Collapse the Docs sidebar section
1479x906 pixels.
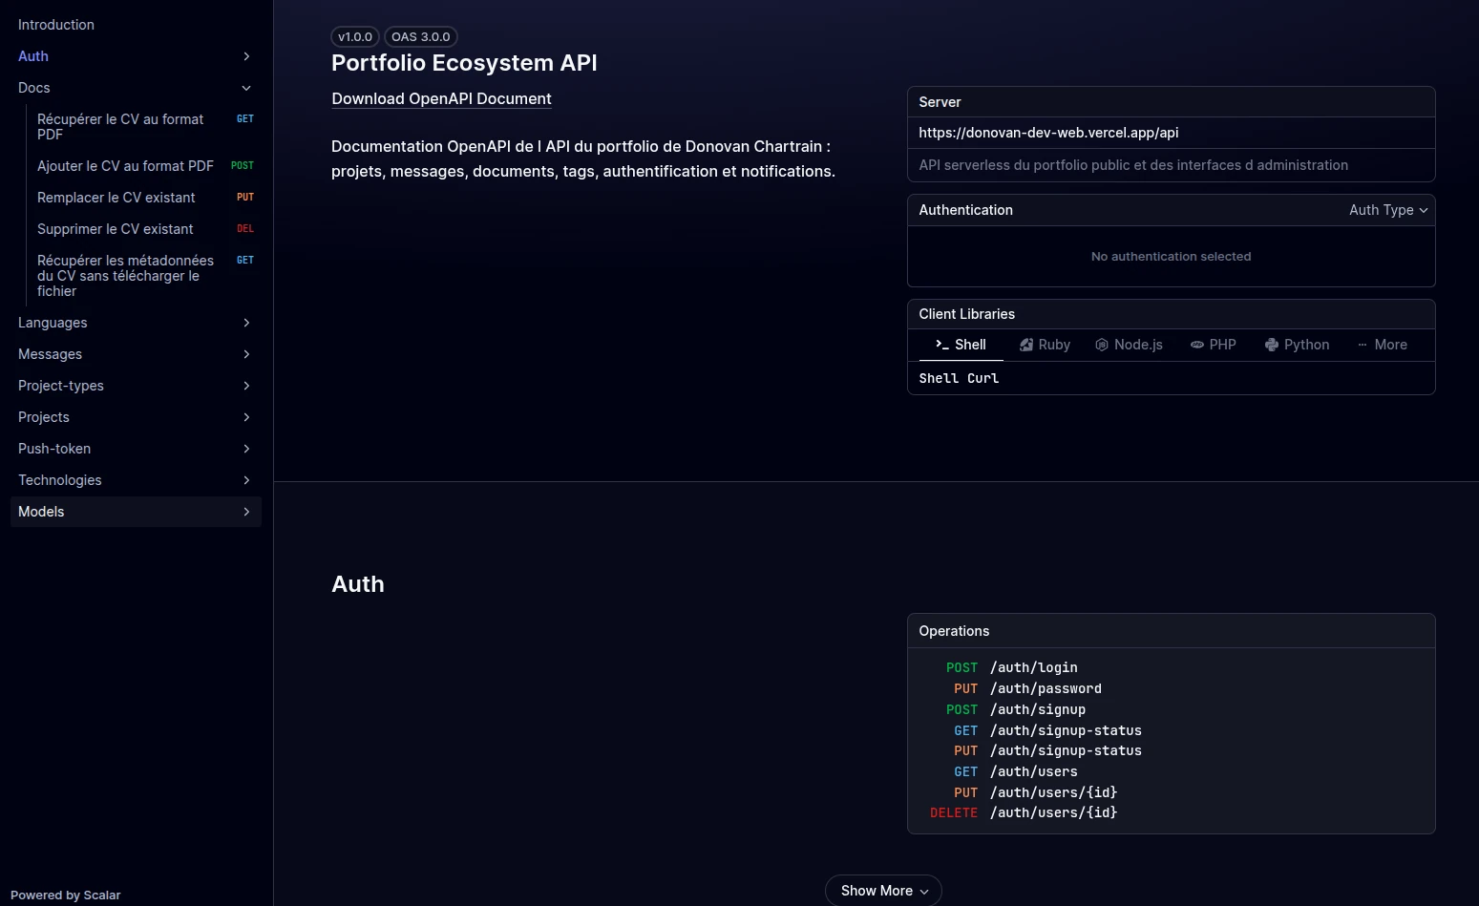246,88
